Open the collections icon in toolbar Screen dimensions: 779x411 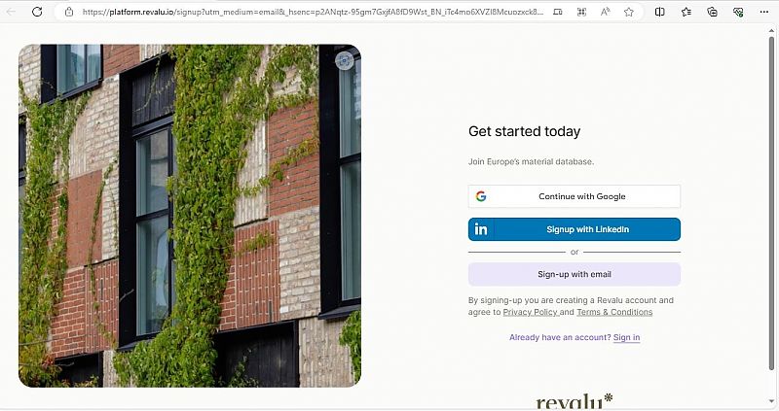712,12
